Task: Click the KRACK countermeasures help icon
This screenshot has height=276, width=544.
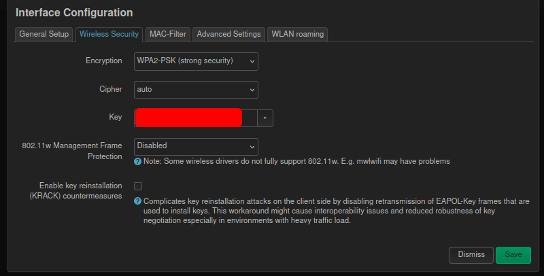Action: pos(137,201)
